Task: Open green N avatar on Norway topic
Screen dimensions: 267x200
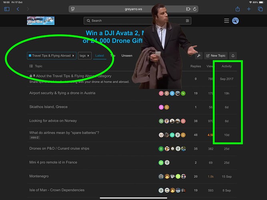Action: (161, 121)
